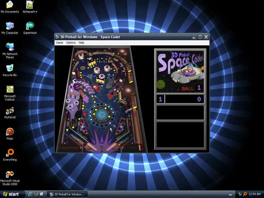Close the 3D Pinball window
This screenshot has width=264, height=198.
(206, 37)
